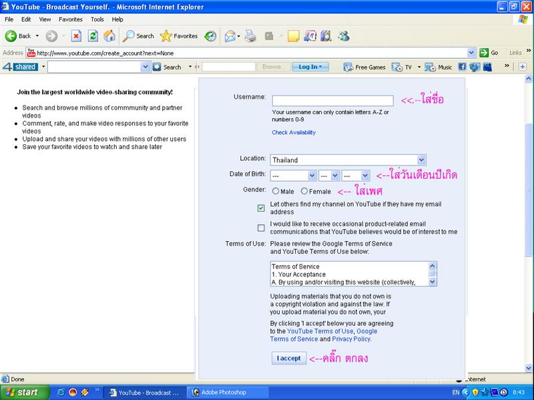
Task: Click the Stop loading toolbar icon
Action: pos(76,36)
